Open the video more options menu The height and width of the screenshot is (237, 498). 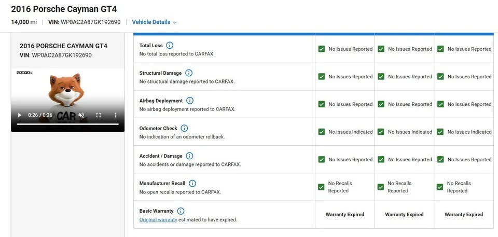116,115
